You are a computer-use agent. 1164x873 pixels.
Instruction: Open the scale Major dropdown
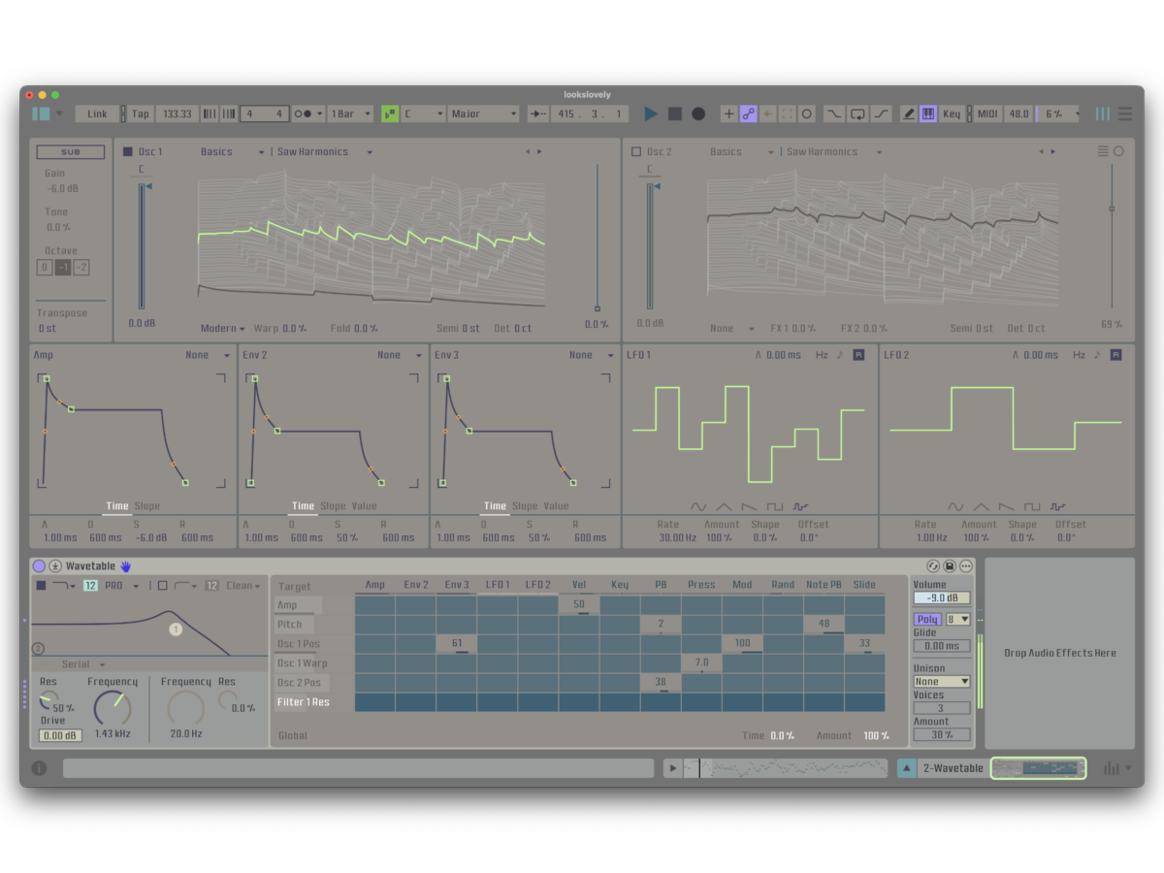[x=483, y=113]
